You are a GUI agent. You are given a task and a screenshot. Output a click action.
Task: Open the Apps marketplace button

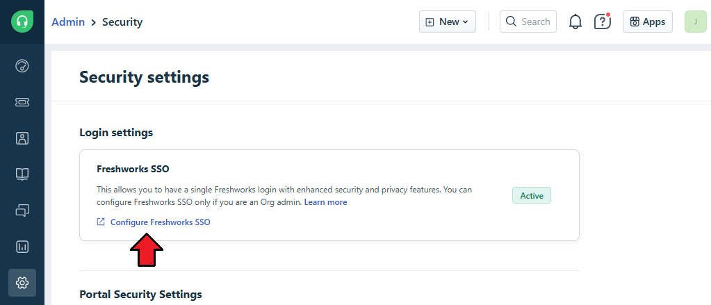pyautogui.click(x=648, y=22)
